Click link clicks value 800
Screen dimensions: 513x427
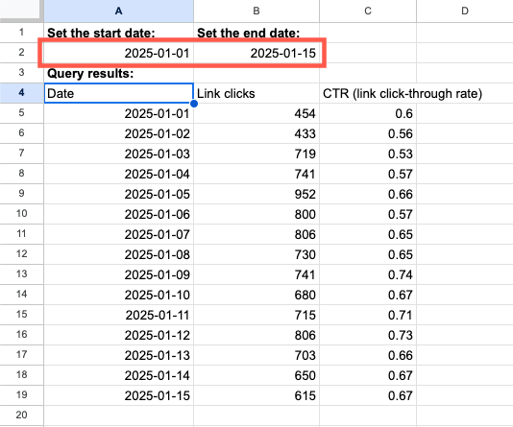pyautogui.click(x=256, y=214)
